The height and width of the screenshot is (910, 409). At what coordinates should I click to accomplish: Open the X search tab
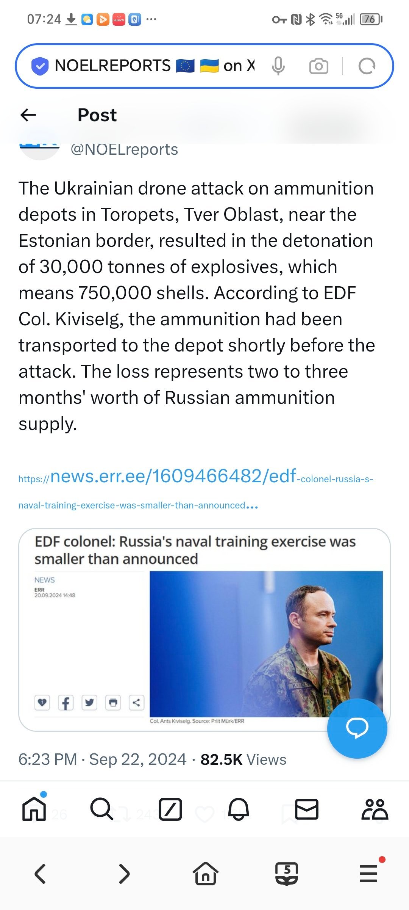[101, 809]
